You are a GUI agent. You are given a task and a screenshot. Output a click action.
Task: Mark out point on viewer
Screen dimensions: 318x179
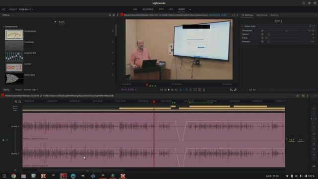tap(187, 89)
